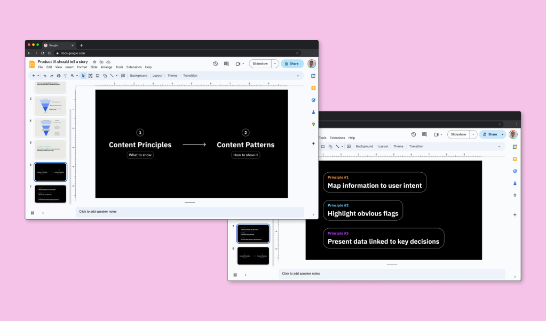The height and width of the screenshot is (321, 546).
Task: Click Transition in the background window toolbar
Action: [416, 146]
